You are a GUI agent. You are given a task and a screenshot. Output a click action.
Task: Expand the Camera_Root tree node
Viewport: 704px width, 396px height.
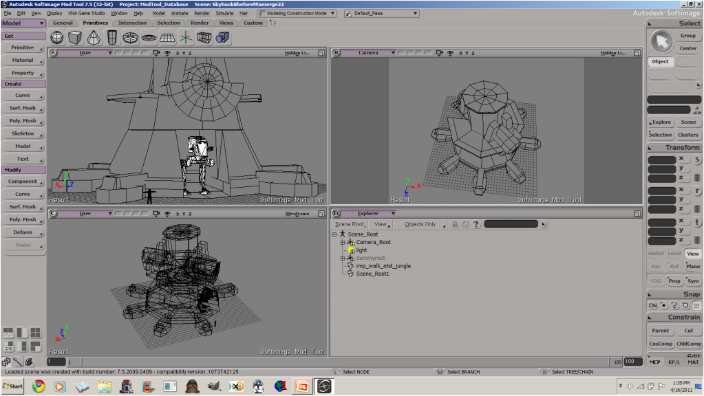(x=343, y=243)
